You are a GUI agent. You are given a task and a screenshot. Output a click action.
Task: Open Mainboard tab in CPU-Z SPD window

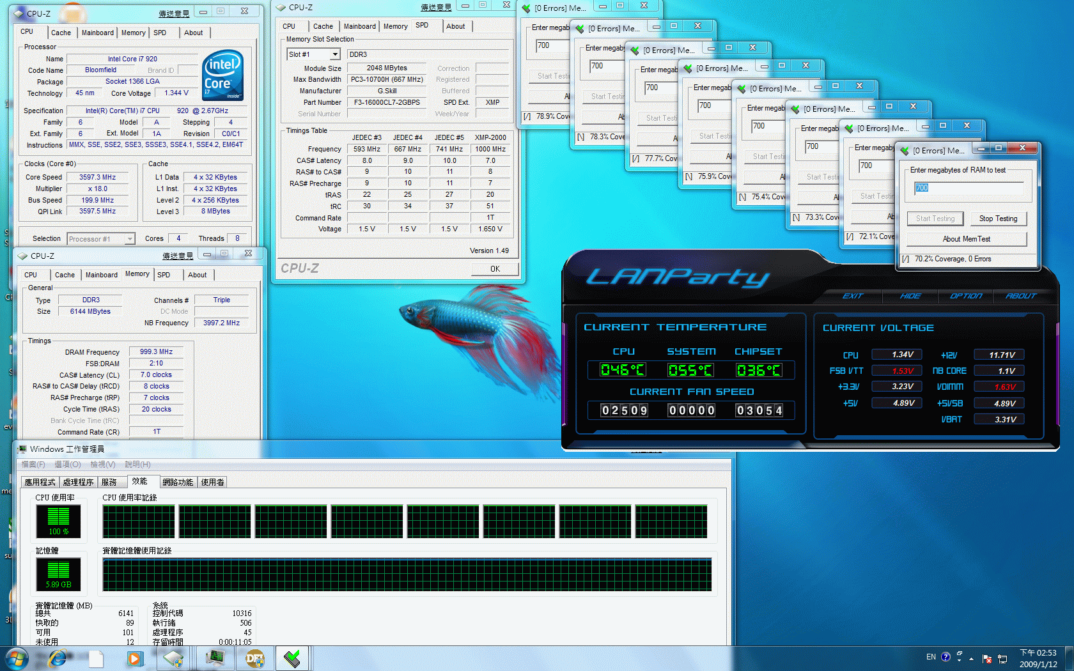360,26
